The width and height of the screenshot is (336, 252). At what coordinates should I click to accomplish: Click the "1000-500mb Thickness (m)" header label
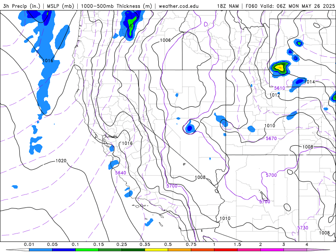click(x=116, y=6)
